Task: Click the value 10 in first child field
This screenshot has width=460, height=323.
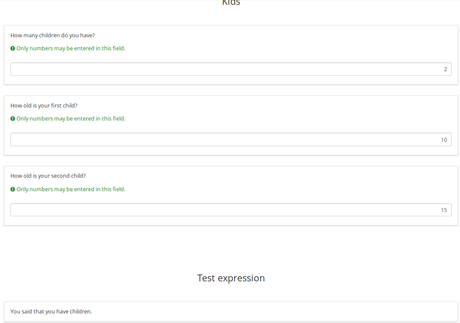Action: pyautogui.click(x=444, y=140)
